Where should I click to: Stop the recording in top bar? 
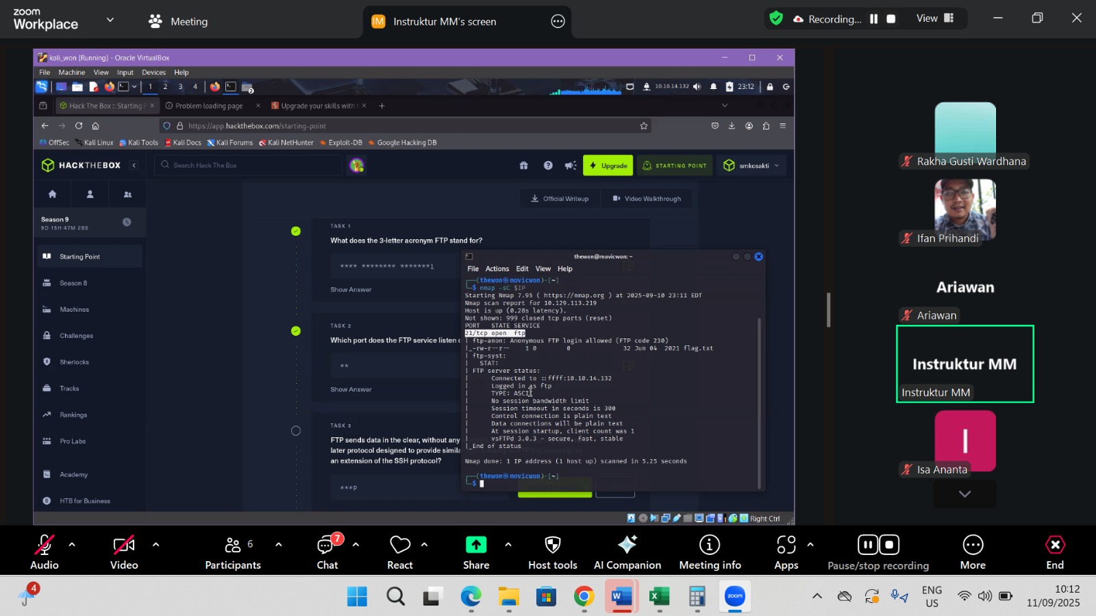pyautogui.click(x=891, y=19)
